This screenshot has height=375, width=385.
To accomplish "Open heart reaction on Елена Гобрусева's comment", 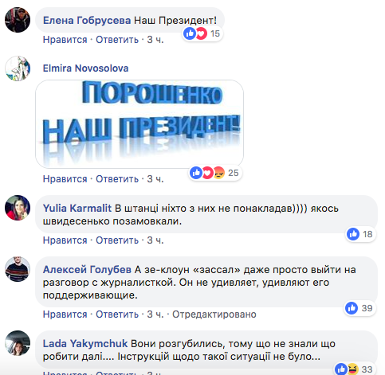I will 201,33.
